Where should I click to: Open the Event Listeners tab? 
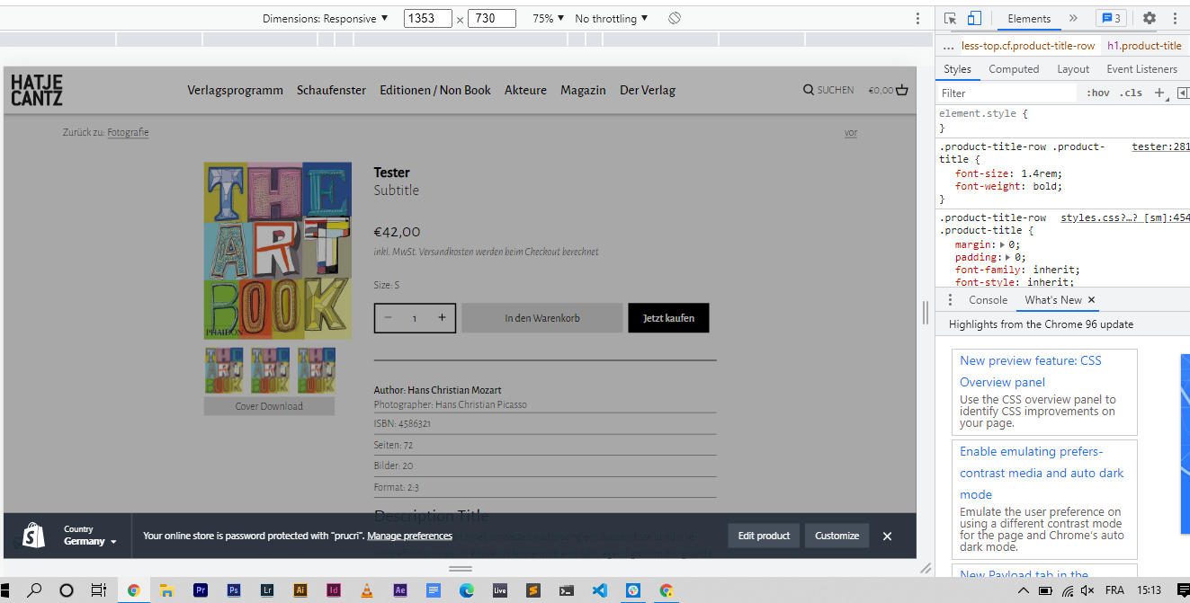click(x=1141, y=69)
